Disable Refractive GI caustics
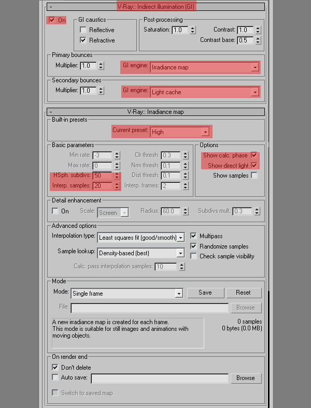311x408 pixels. coord(83,40)
